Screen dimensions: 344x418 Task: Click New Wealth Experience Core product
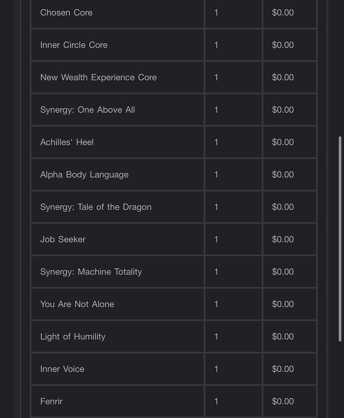click(x=98, y=77)
